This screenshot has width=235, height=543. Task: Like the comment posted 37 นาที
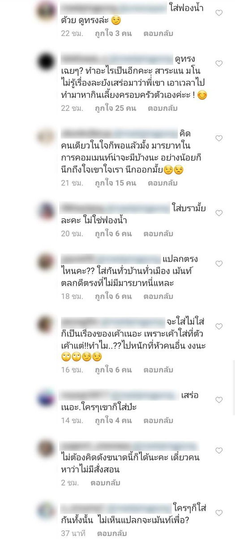pos(219,512)
